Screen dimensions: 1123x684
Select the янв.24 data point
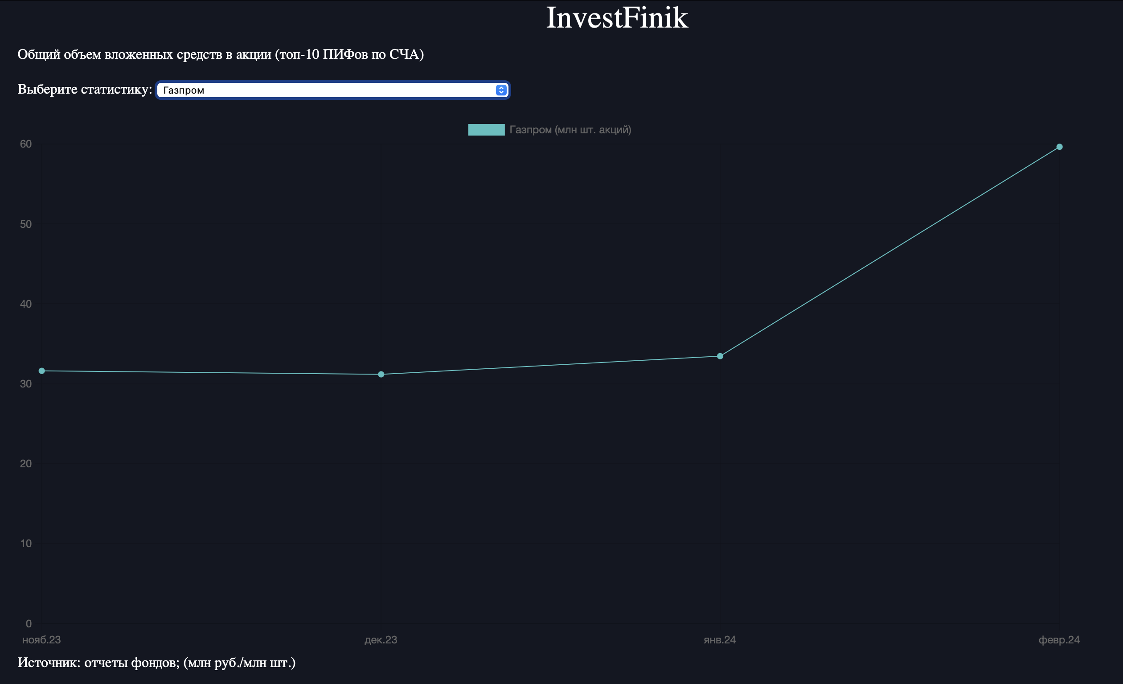point(720,356)
